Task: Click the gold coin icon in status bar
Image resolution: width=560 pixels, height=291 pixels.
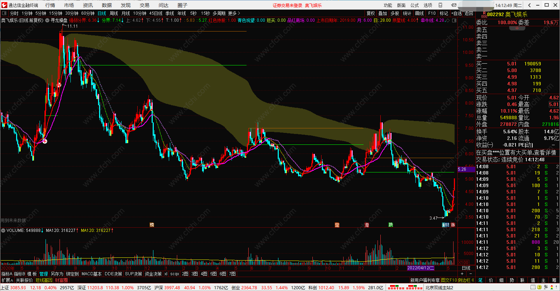Action: pos(539,288)
